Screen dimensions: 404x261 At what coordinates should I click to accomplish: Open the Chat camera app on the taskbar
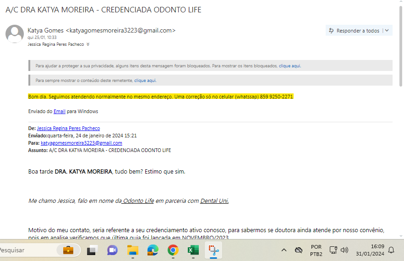112,250
